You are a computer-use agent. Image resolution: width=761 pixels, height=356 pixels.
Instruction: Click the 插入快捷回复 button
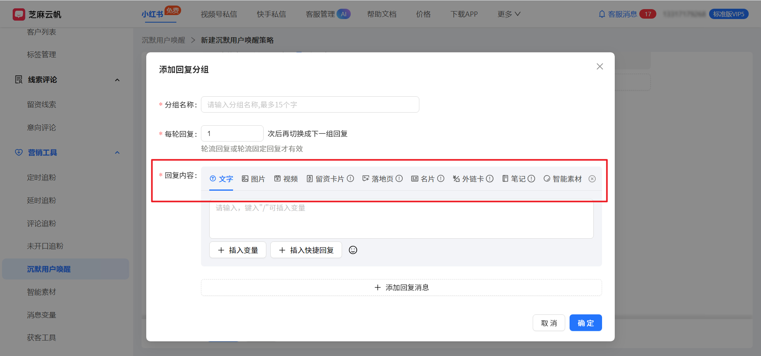[306, 250]
